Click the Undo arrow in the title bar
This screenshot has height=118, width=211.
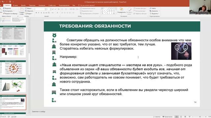tap(3, 2)
